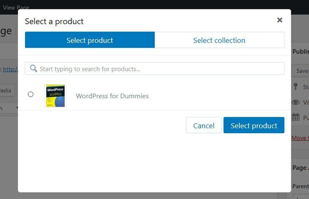Click the WordPress for Dummies product name
This screenshot has width=309, height=199.
click(112, 96)
